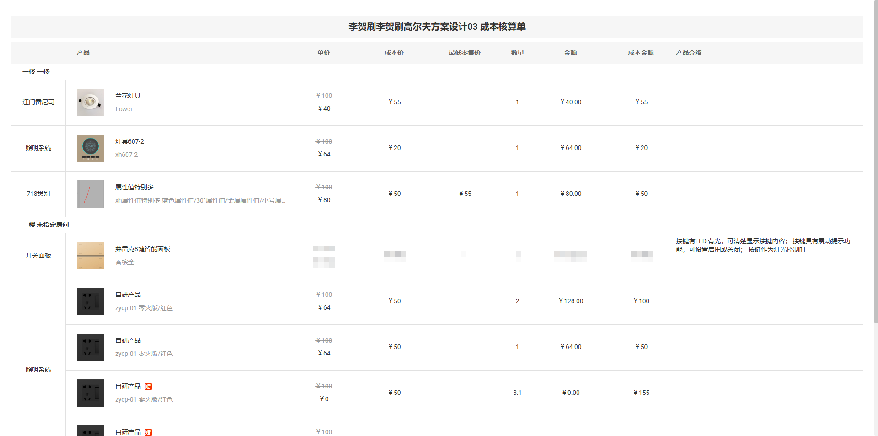Click the 718类别 category cell
This screenshot has width=878, height=436.
pos(38,194)
